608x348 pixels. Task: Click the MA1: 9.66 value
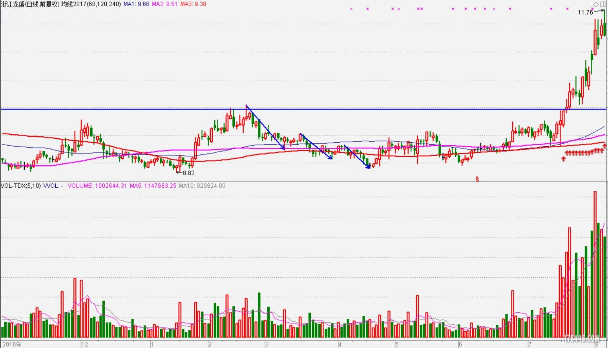pos(136,4)
